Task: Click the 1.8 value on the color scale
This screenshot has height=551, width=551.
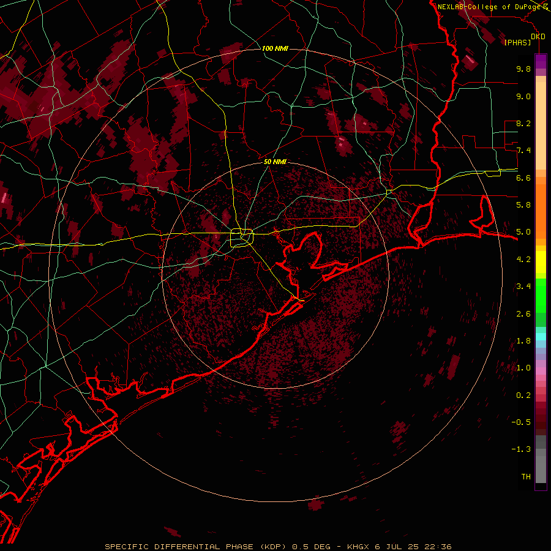Action: coord(523,341)
